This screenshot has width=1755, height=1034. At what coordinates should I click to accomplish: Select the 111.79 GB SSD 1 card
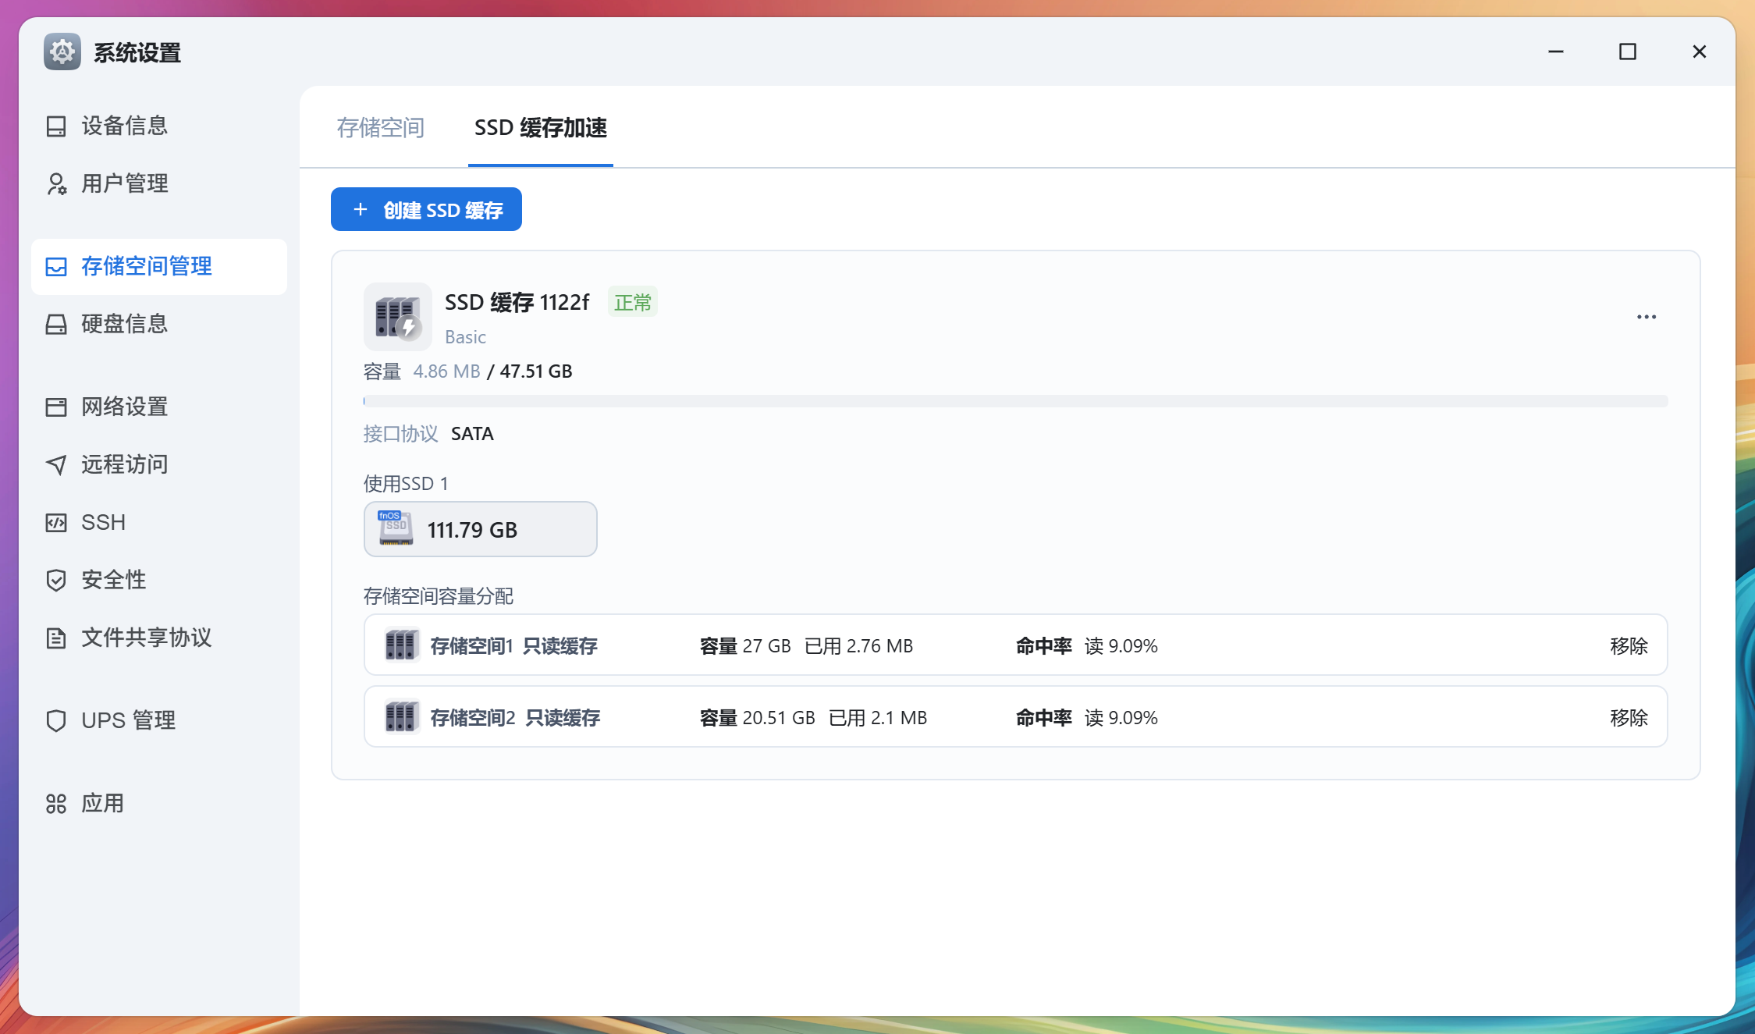tap(480, 529)
